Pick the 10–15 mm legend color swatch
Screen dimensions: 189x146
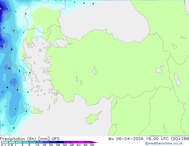40,142
